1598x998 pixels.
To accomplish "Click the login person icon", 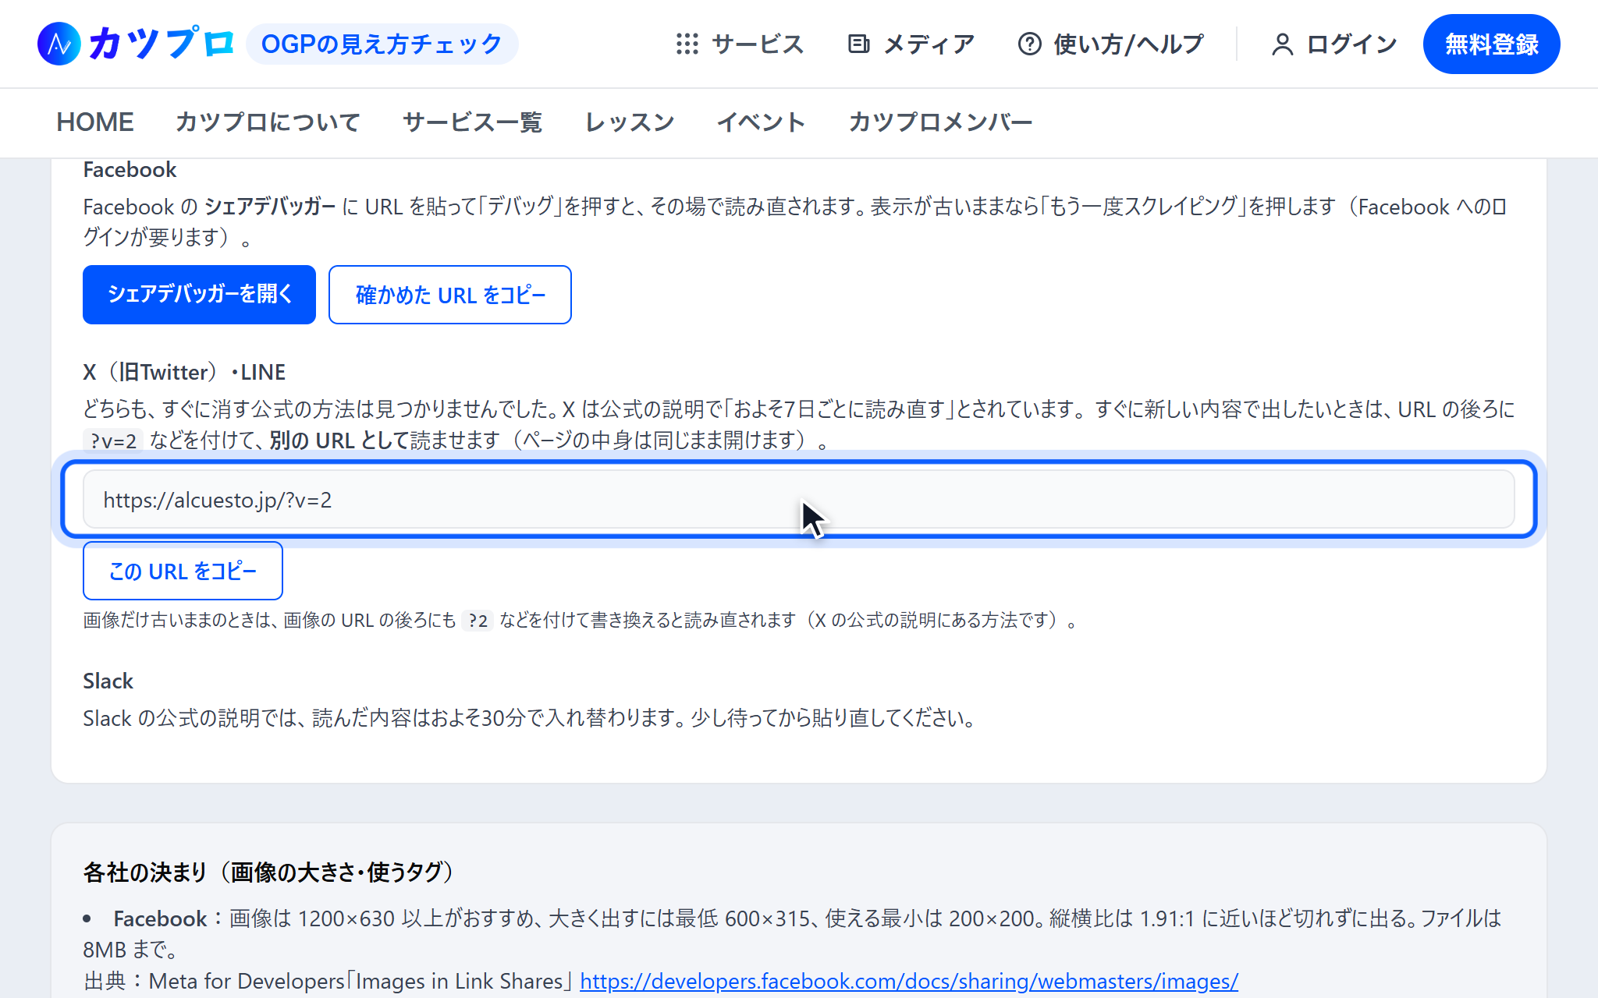I will [1282, 44].
